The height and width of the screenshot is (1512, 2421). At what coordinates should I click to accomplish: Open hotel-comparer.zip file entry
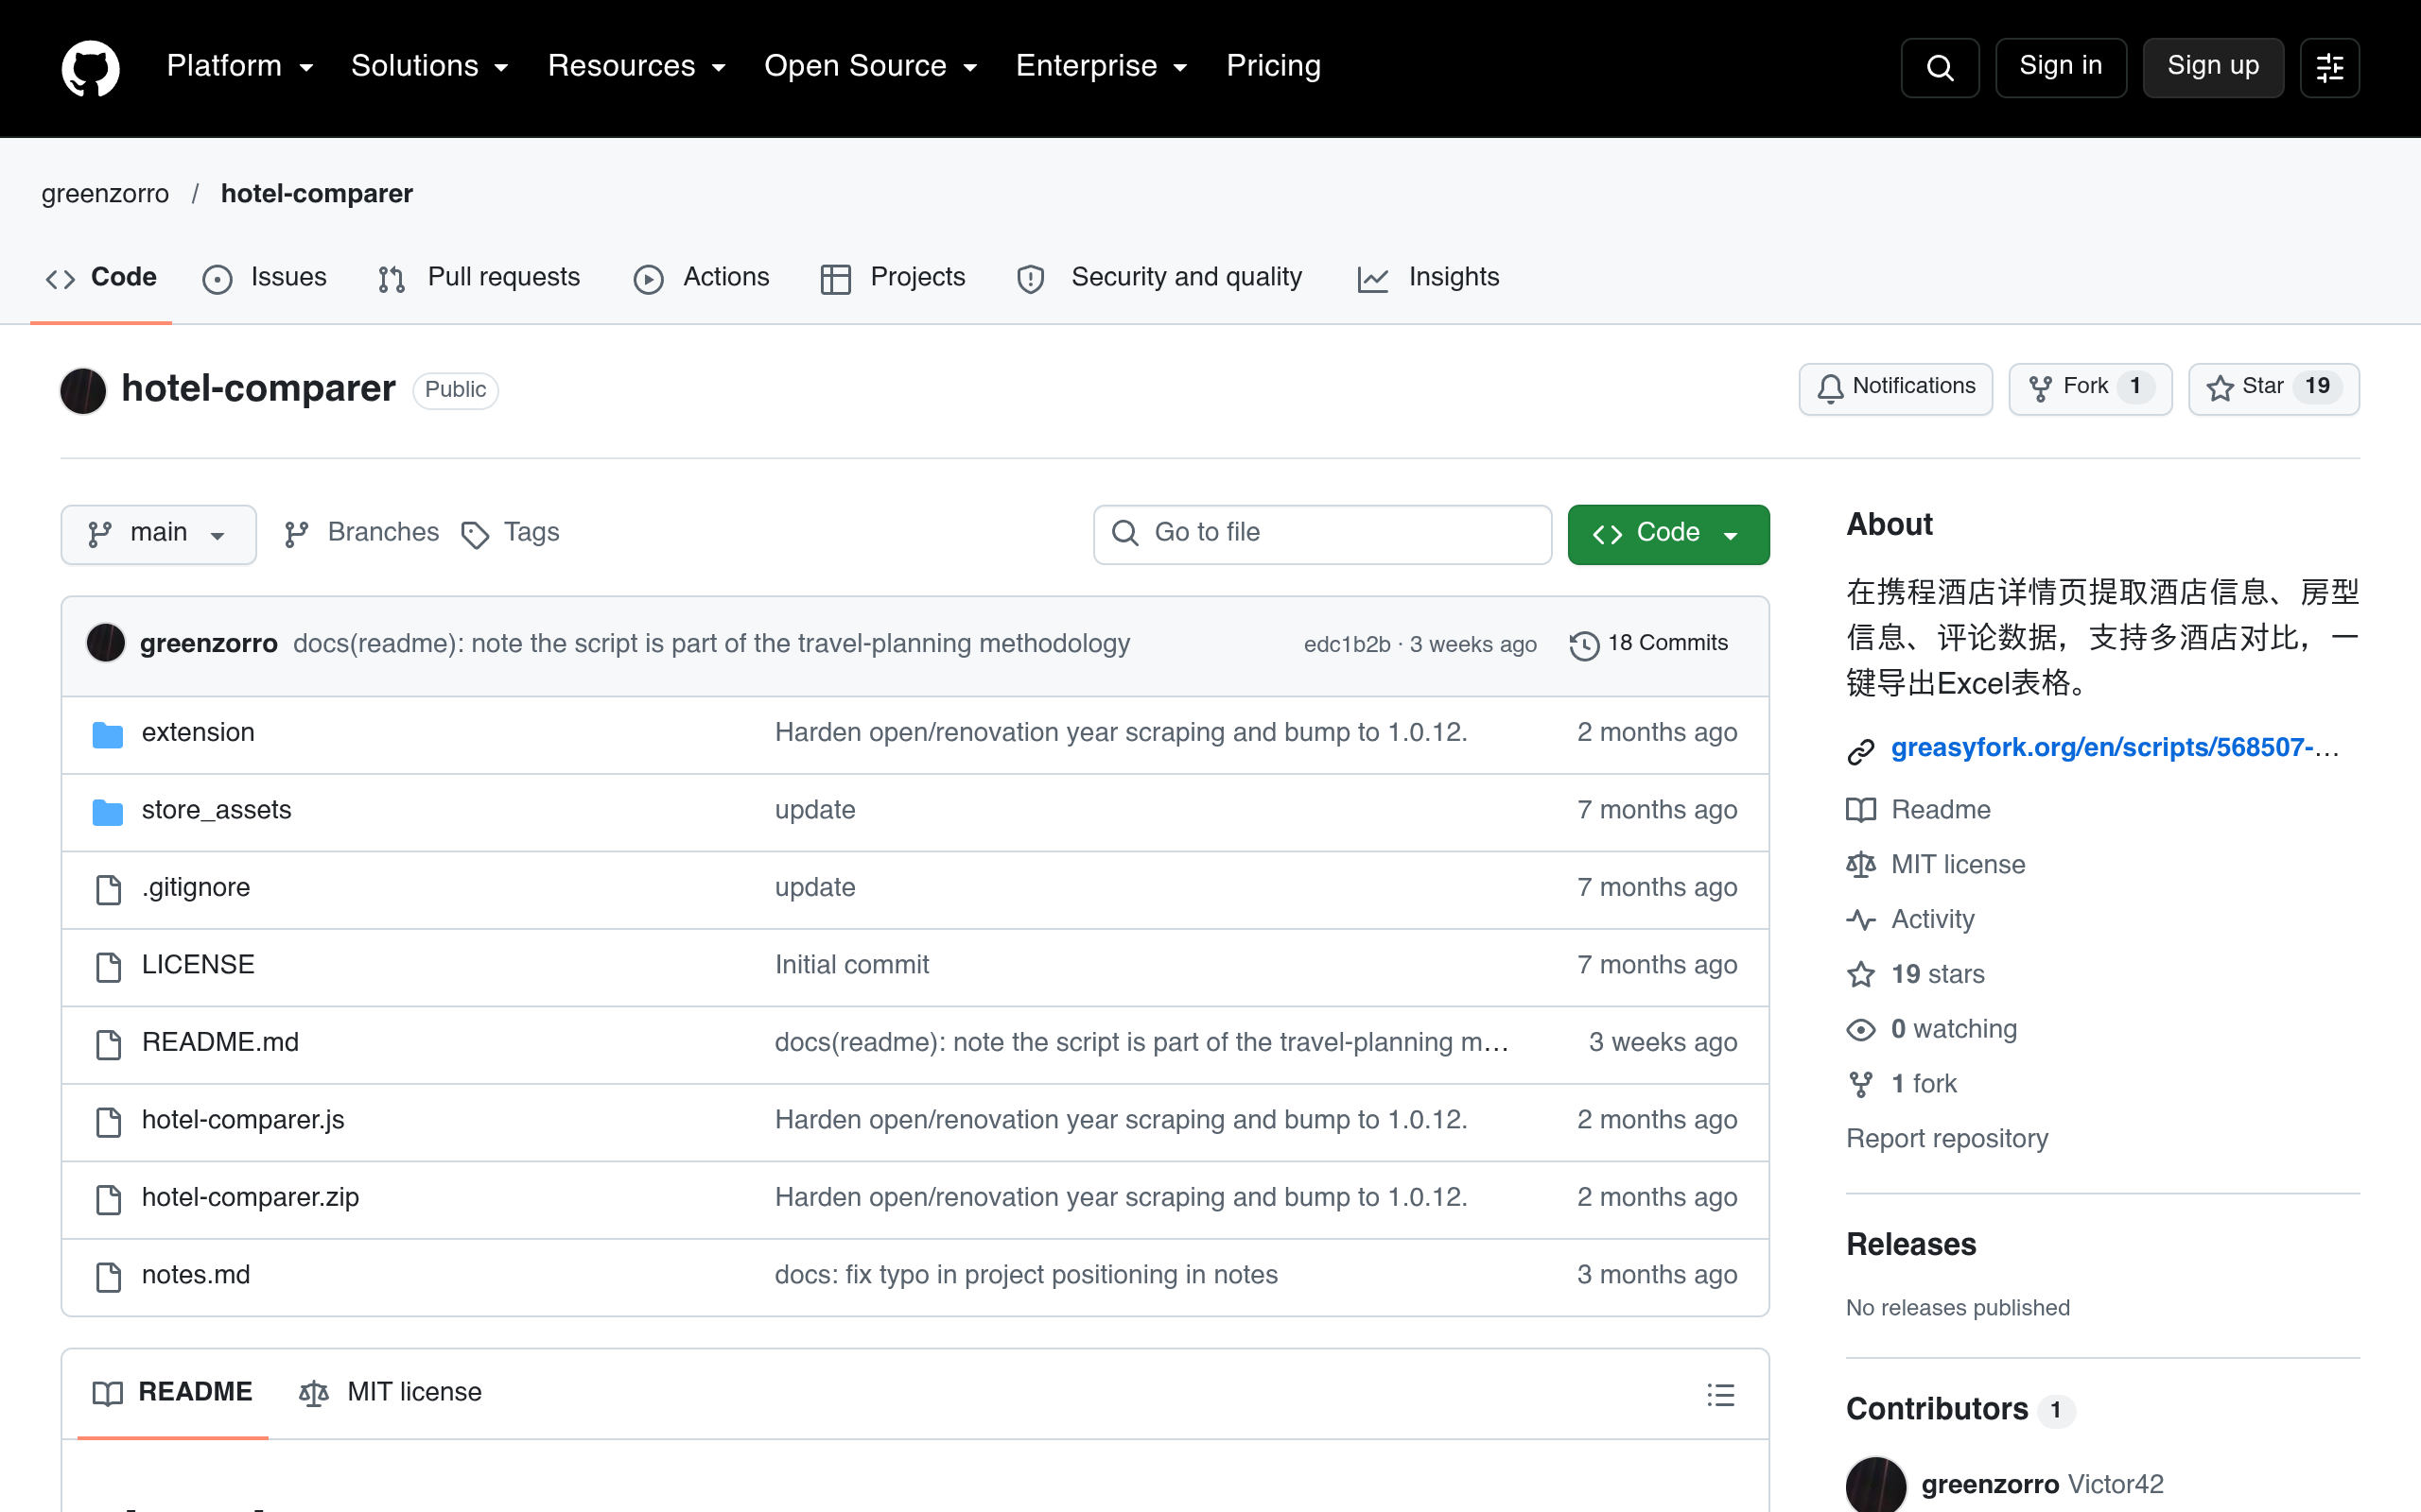click(250, 1198)
